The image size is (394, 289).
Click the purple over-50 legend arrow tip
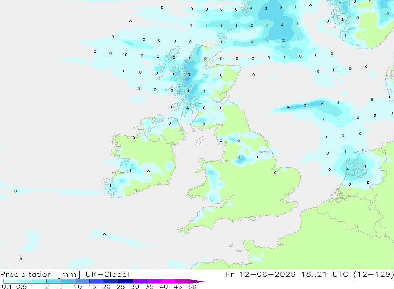point(197,282)
